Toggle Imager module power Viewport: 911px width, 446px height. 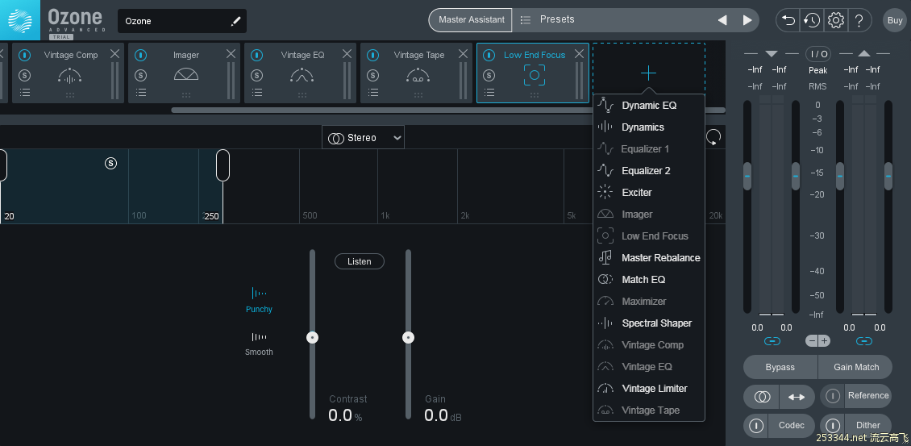click(x=140, y=55)
